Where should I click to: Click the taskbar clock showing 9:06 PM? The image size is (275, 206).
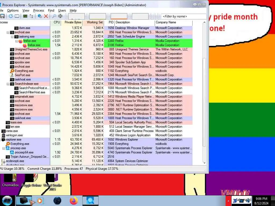[x=261, y=201]
